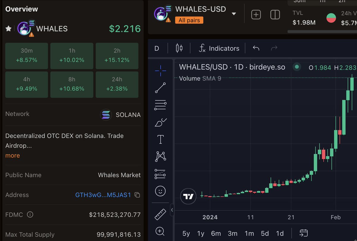Select the 4h price change box

click(x=27, y=85)
